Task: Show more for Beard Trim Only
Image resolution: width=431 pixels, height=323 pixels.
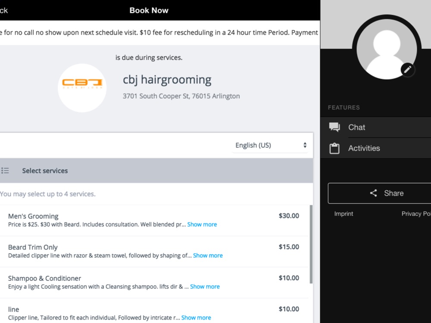Action: [208, 255]
